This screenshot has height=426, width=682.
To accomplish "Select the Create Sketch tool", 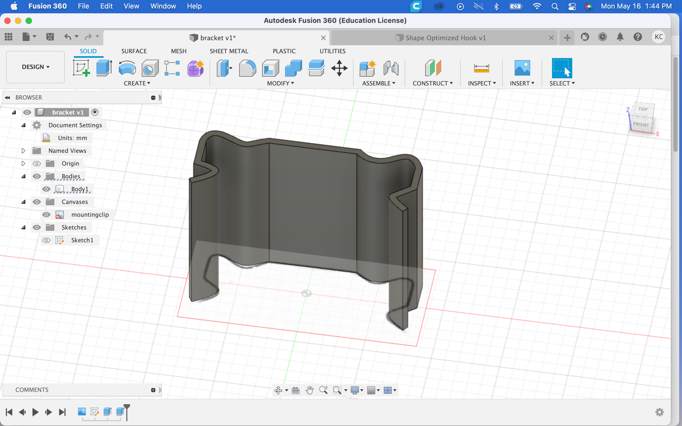I will [x=81, y=68].
